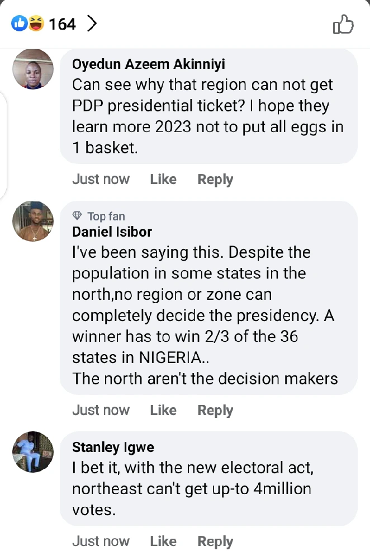The height and width of the screenshot is (551, 370).
Task: Reply to Stanley Igwe's comment
Action: (x=215, y=541)
